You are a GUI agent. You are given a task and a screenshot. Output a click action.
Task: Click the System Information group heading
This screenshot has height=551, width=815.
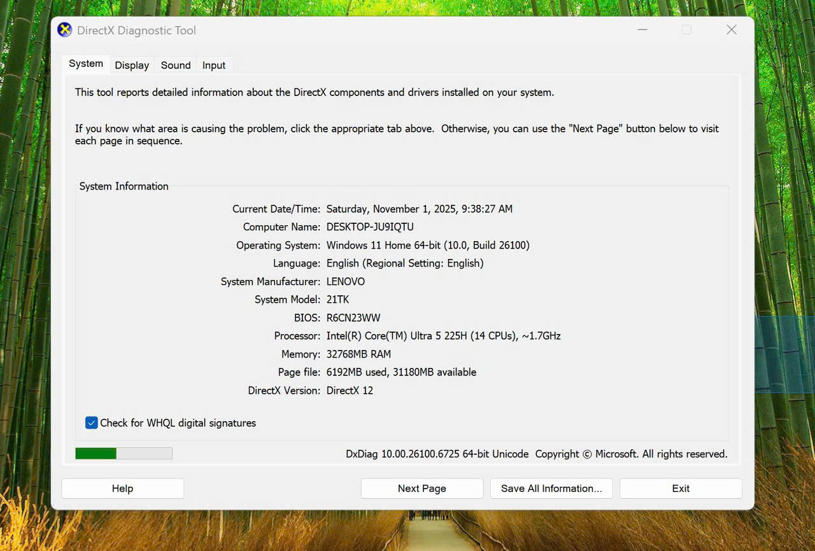click(x=124, y=186)
